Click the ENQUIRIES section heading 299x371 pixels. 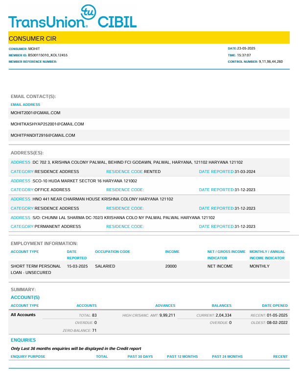click(x=23, y=340)
